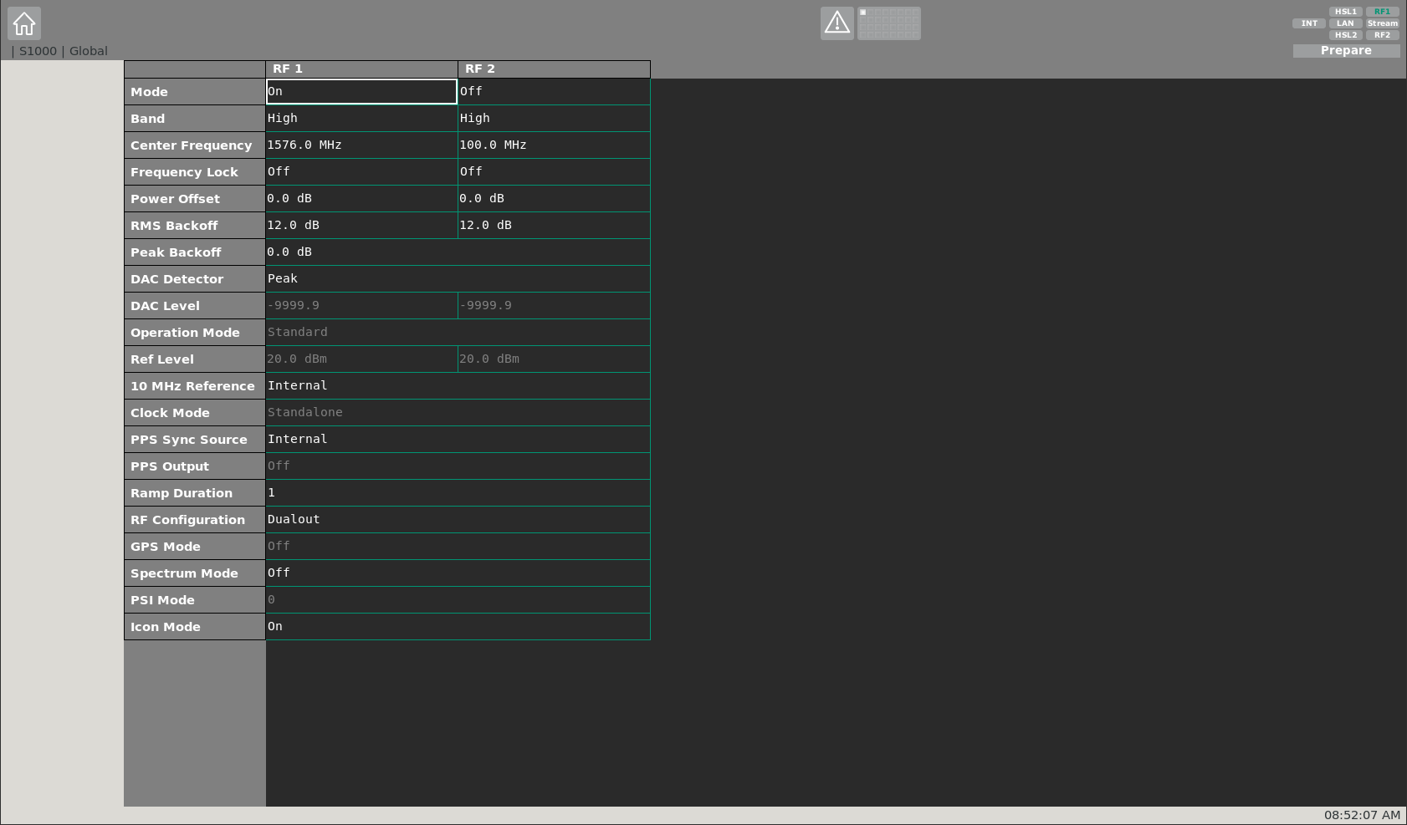
Task: Select the RF 2 column header
Action: tap(554, 69)
